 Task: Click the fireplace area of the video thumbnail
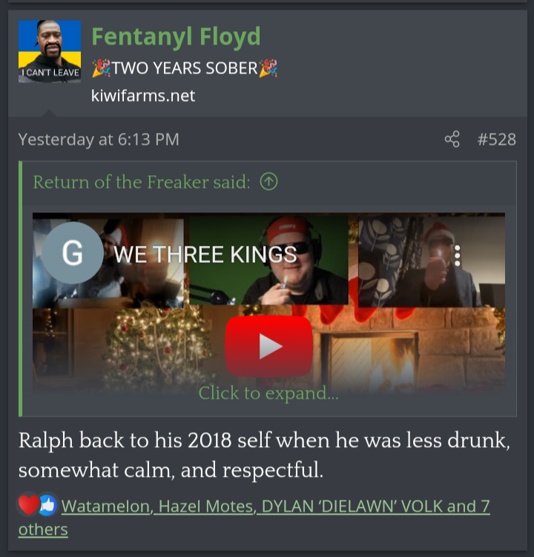point(372,359)
